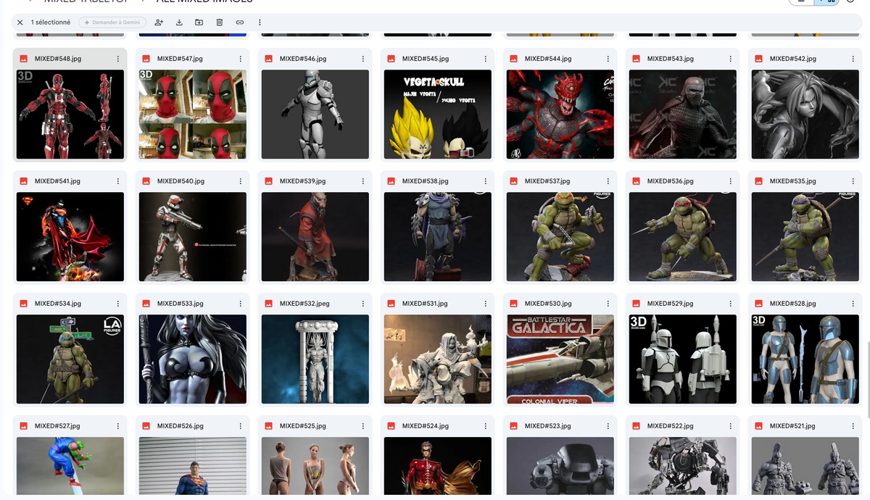Image resolution: width=870 pixels, height=500 pixels.
Task: Click the trash icon in the toolbar
Action: (x=220, y=22)
